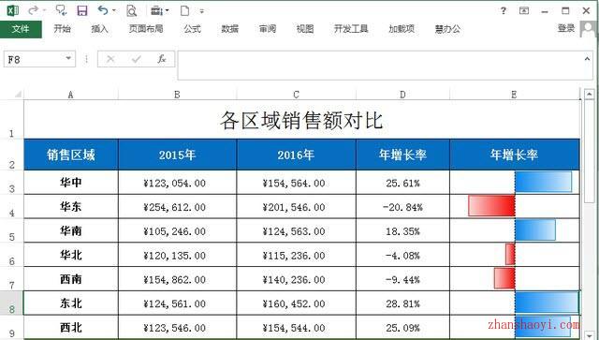Expand the Name Box dropdown arrow
This screenshot has height=340, width=599.
(x=68, y=58)
